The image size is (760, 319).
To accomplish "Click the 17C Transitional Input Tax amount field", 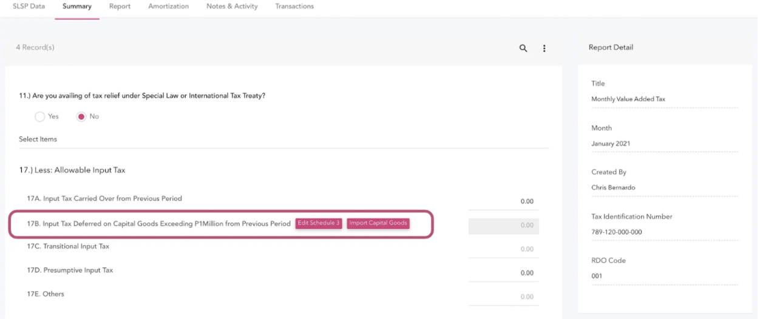I will coord(503,249).
